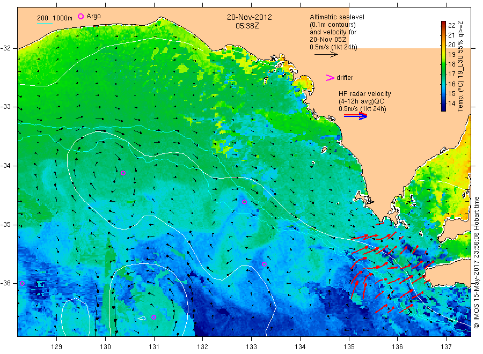Screen dimensions: 483x354
Task: Click the Argo float marker near 128.3E, 36S
Action: (x=22, y=284)
